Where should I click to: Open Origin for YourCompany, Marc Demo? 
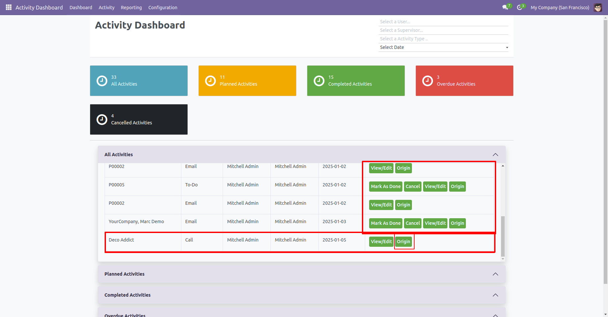click(457, 223)
